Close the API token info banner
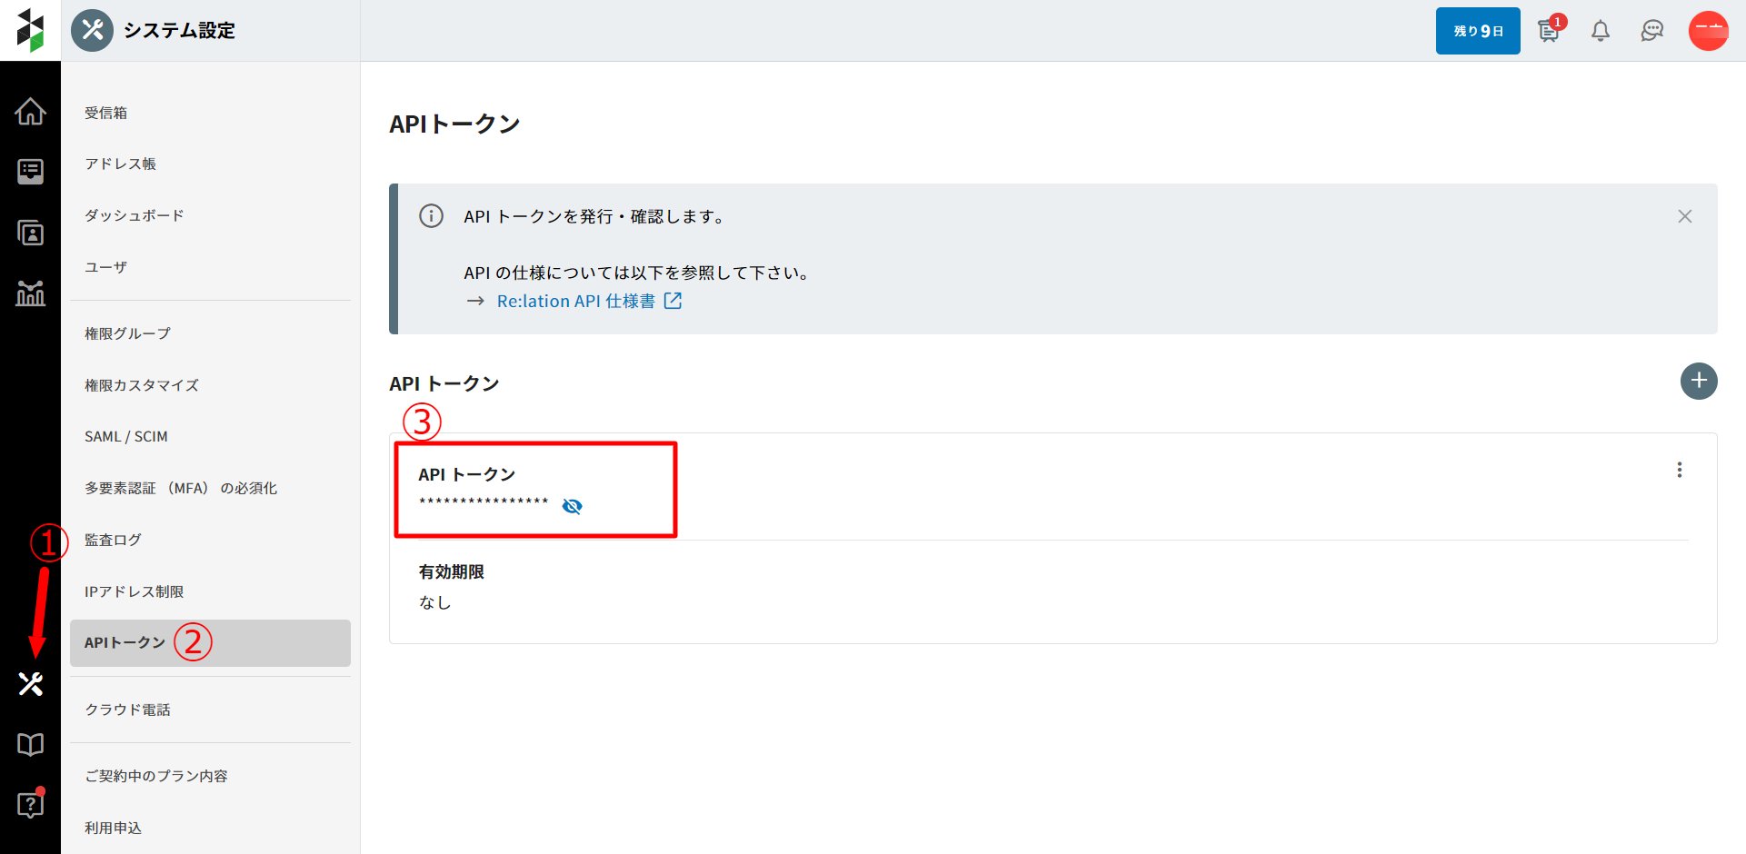 [x=1684, y=216]
